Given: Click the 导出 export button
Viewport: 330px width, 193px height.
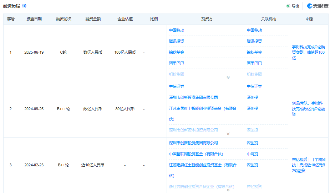Looking at the screenshot, I should [x=293, y=6].
